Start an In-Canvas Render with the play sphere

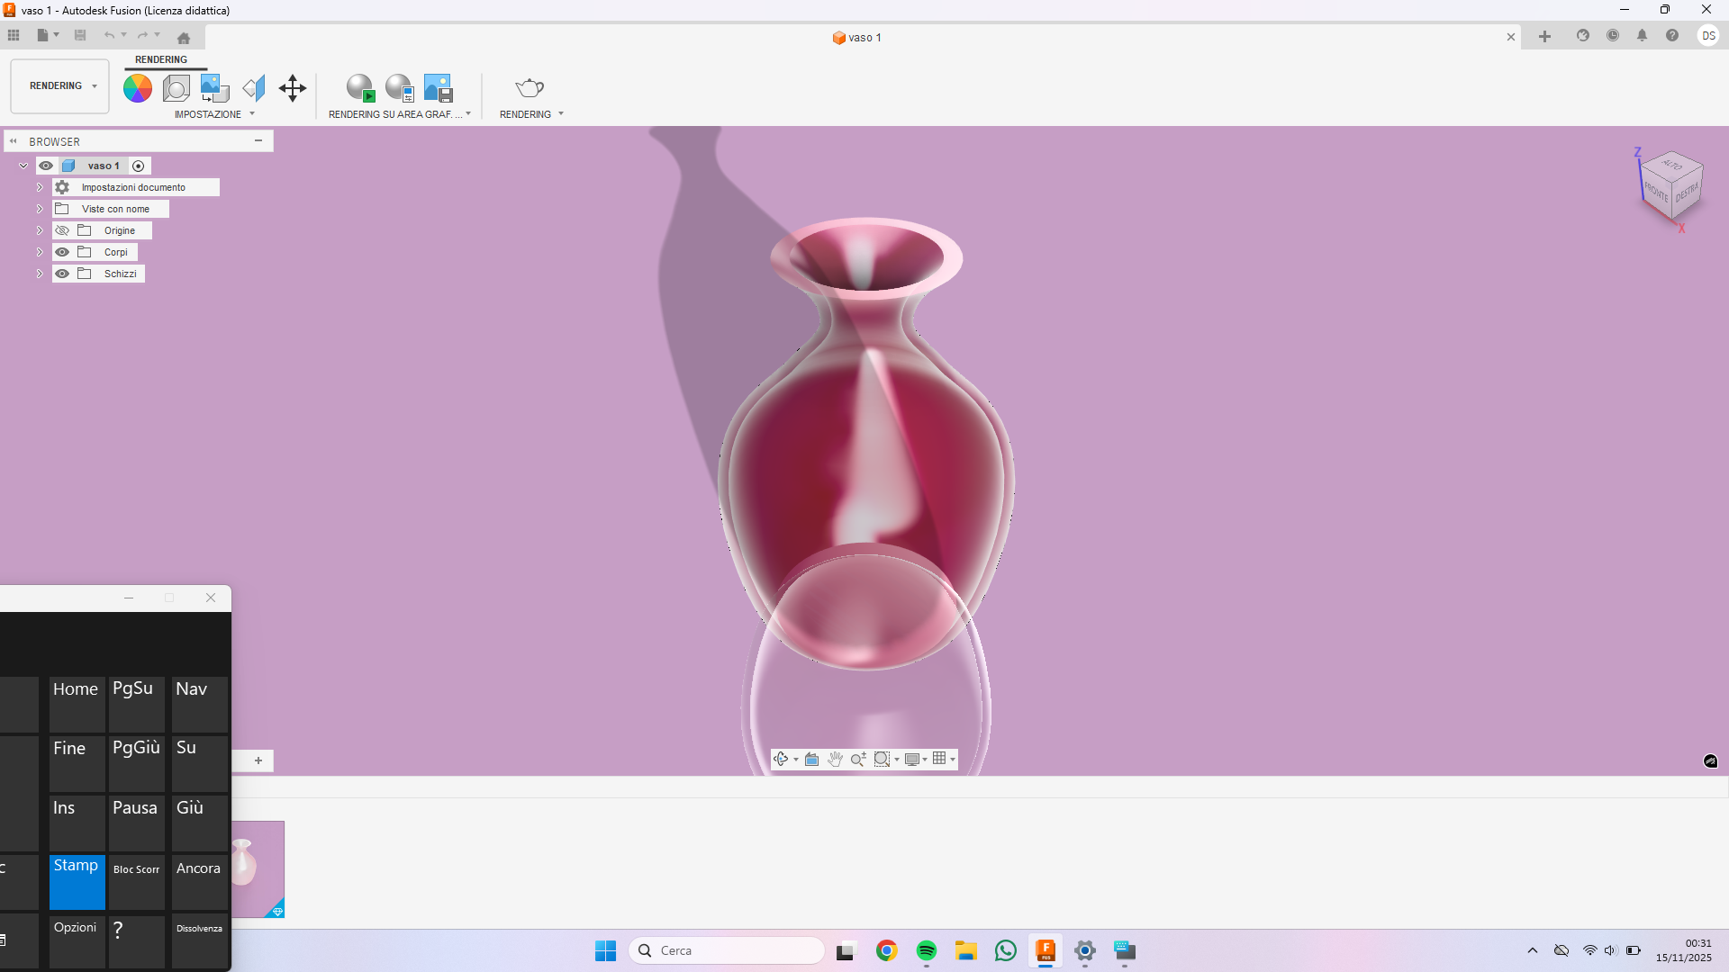360,87
